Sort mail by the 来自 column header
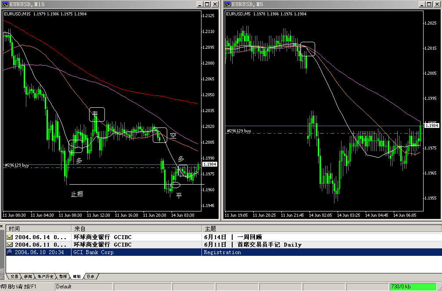The width and height of the screenshot is (442, 291). tap(137, 228)
